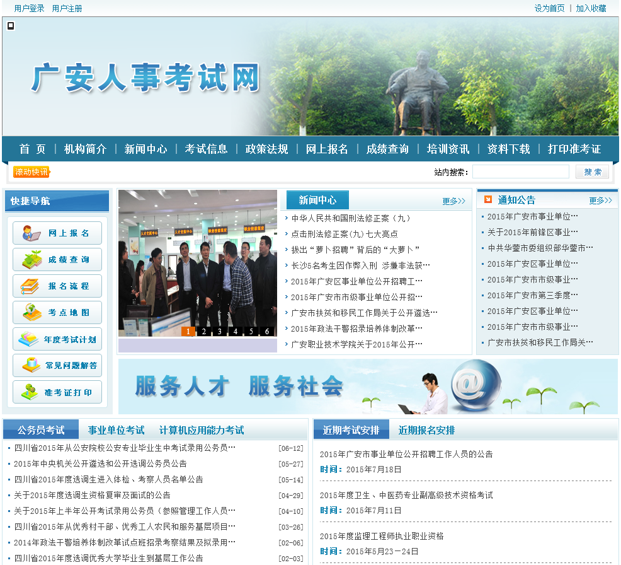Open 2015年度监理工程师执业职业资格 entry
Screen dimensions: 621x565
[x=382, y=537]
